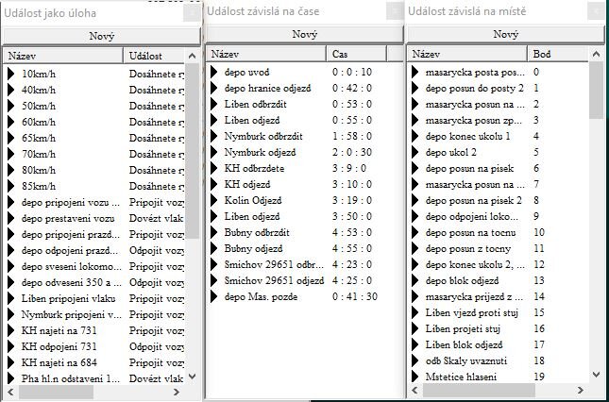
Task: Click the arrow icon beside Mstetice hlaseni
Action: 417,377
